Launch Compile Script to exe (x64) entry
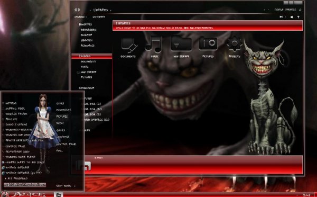 [x=23, y=163]
